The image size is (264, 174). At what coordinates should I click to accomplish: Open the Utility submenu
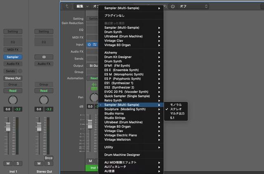131,147
